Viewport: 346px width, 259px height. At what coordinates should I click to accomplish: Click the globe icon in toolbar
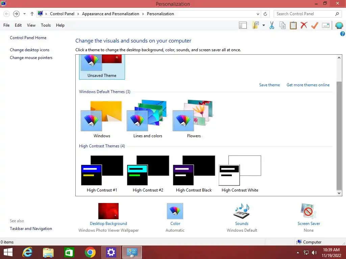tap(339, 25)
